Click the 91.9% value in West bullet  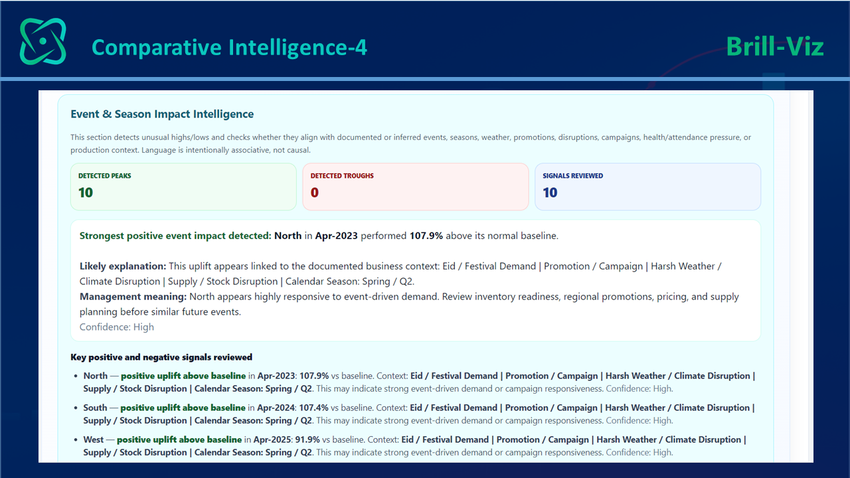tap(307, 439)
